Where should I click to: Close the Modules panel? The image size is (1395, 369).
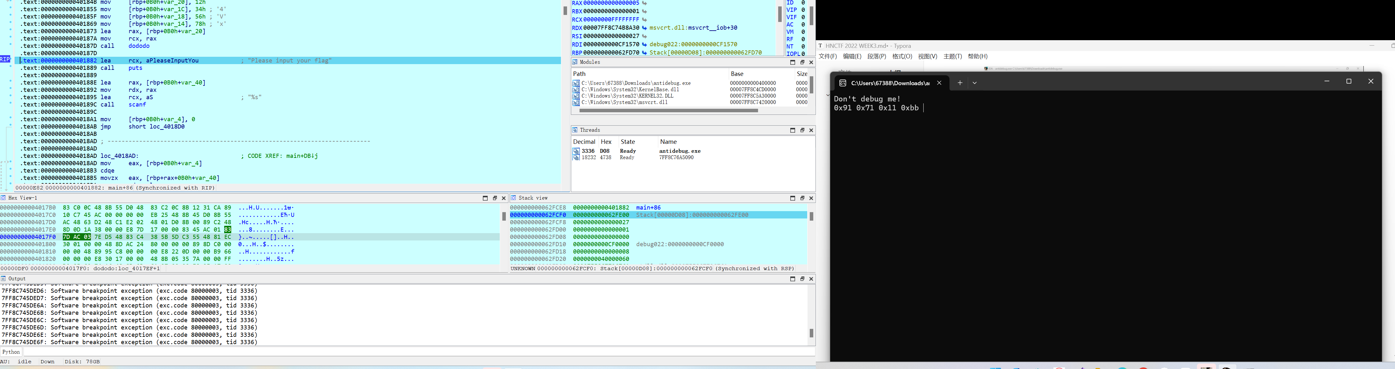click(811, 62)
